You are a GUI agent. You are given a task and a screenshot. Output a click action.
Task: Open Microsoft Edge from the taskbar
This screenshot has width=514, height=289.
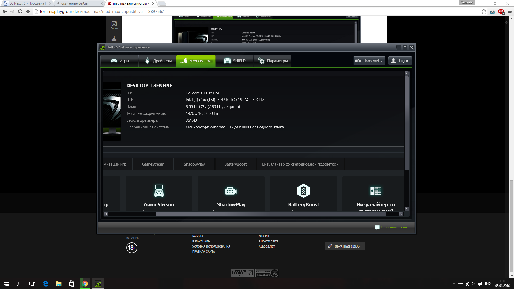point(46,284)
